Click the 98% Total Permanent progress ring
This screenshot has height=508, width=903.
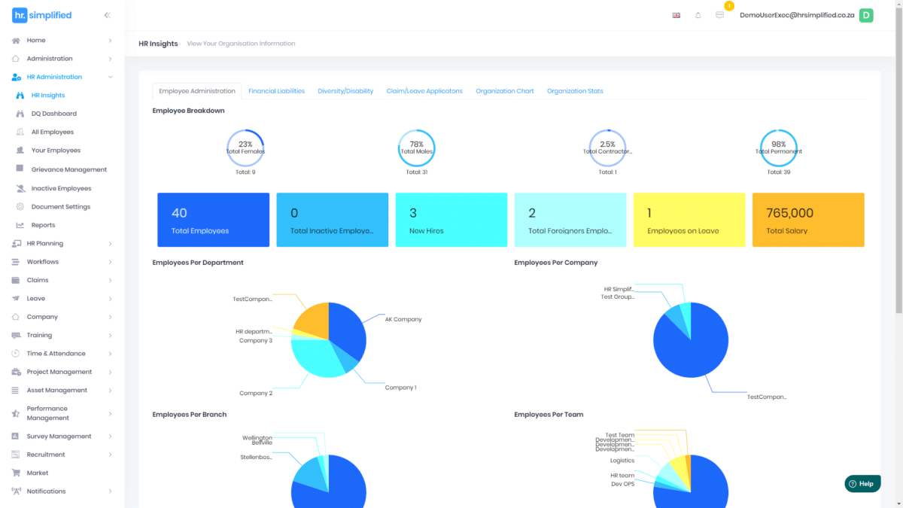tap(778, 148)
